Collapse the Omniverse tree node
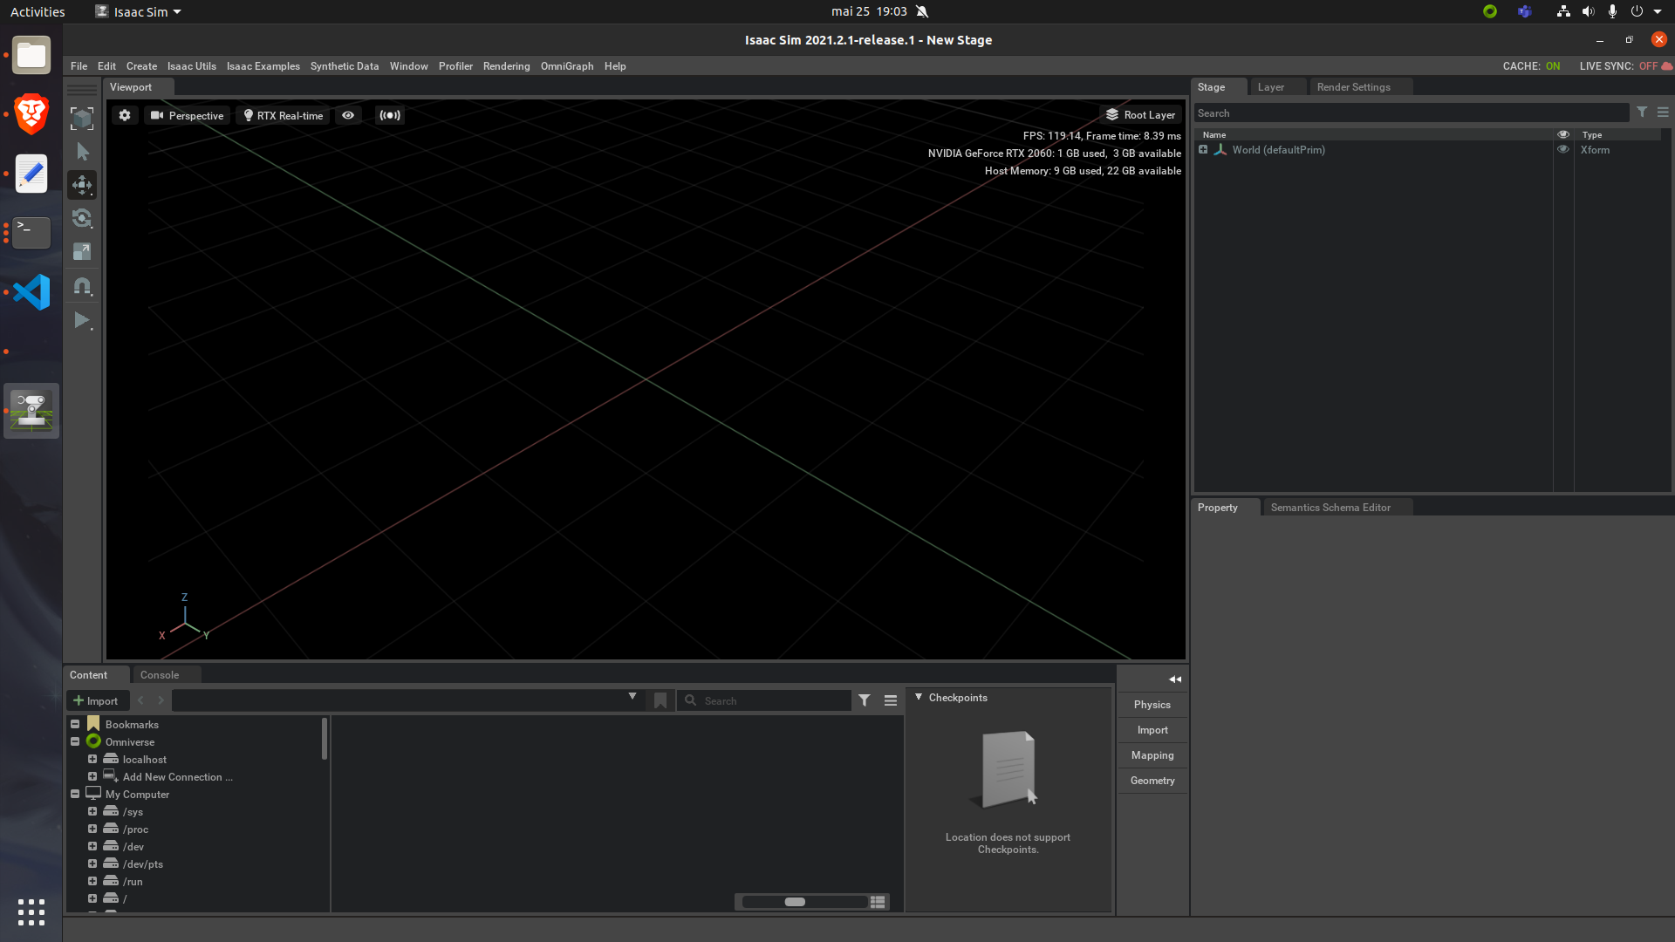 coord(75,741)
